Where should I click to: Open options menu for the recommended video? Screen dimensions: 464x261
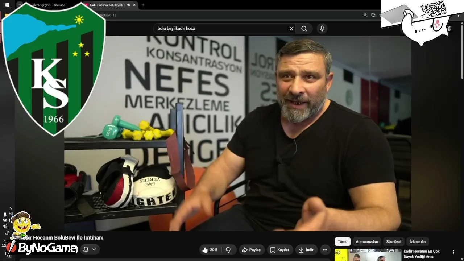(x=453, y=252)
